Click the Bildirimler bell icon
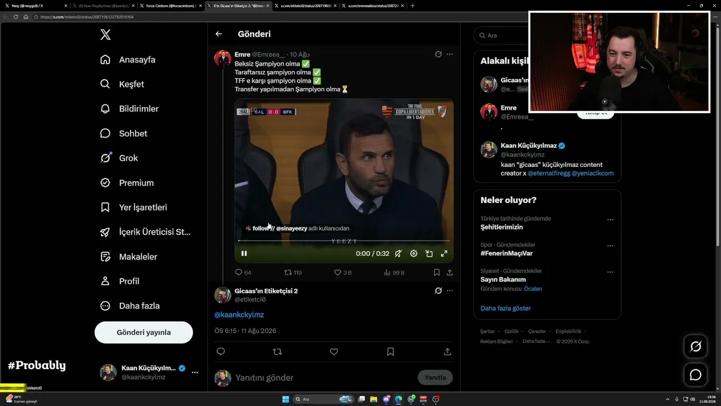721x406 pixels. click(105, 109)
